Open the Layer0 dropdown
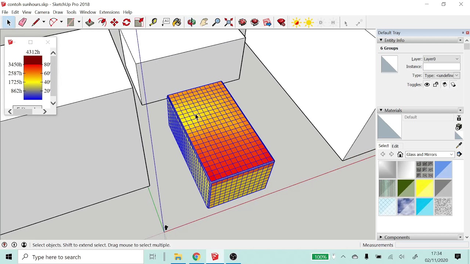470x264 pixels. click(x=441, y=59)
